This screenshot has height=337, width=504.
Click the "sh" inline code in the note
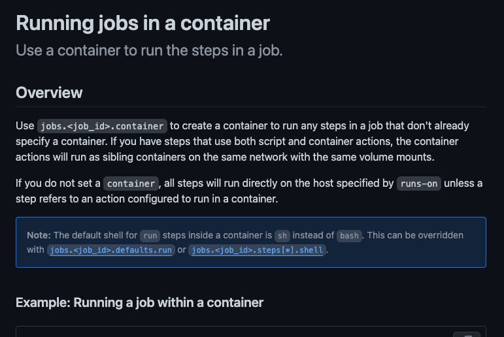pos(282,236)
